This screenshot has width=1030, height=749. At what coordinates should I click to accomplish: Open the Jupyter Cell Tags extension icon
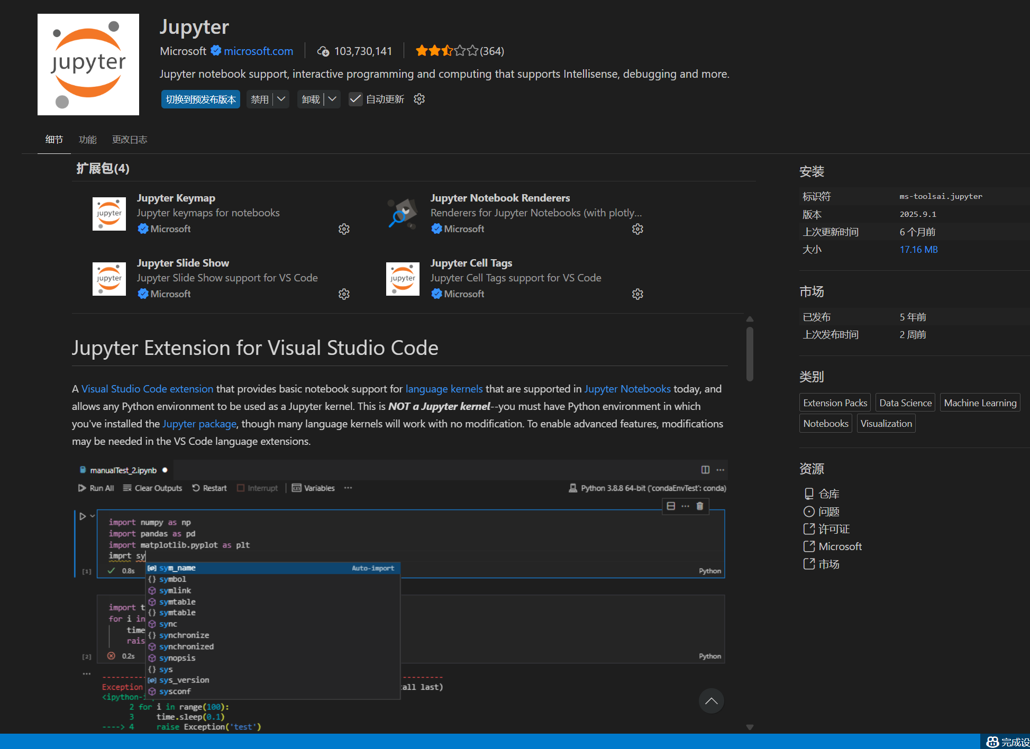click(x=403, y=279)
